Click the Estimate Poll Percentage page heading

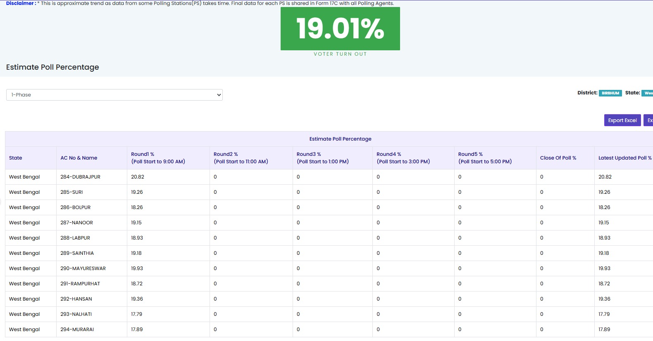click(52, 67)
